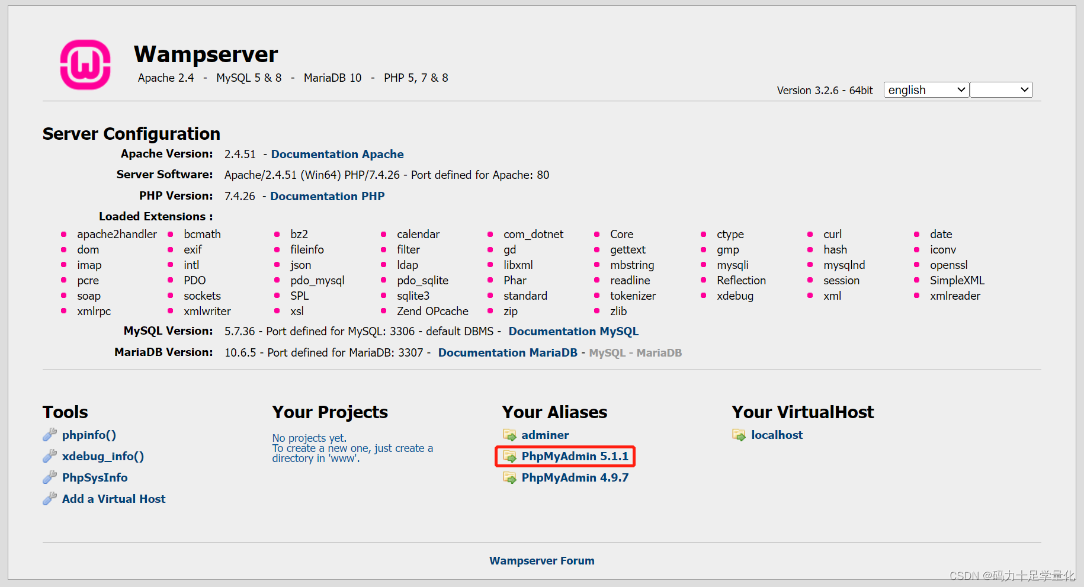
Task: Open the empty dropdown next to language
Action: (x=1001, y=90)
